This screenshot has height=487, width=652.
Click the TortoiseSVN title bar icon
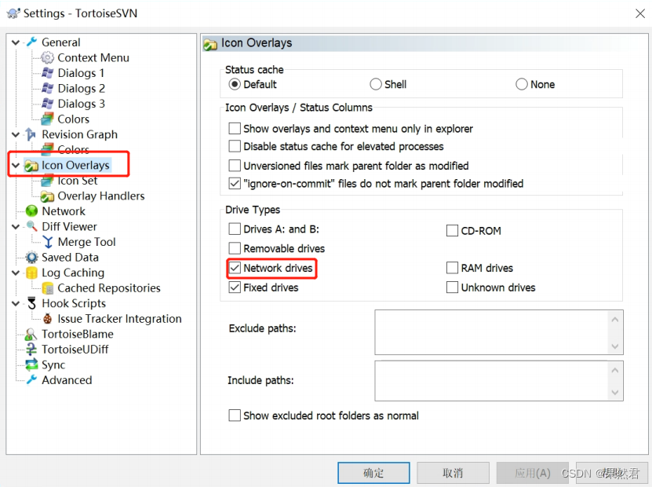coord(13,13)
